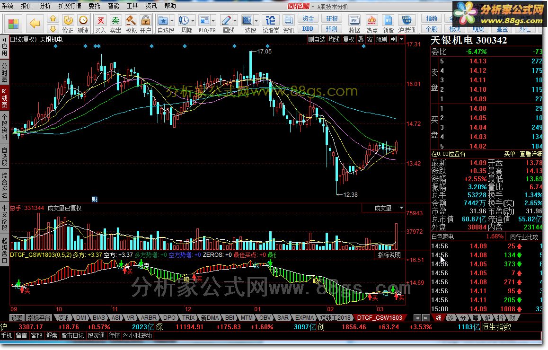
Task: Open the 分析 menu
Action: click(x=45, y=6)
